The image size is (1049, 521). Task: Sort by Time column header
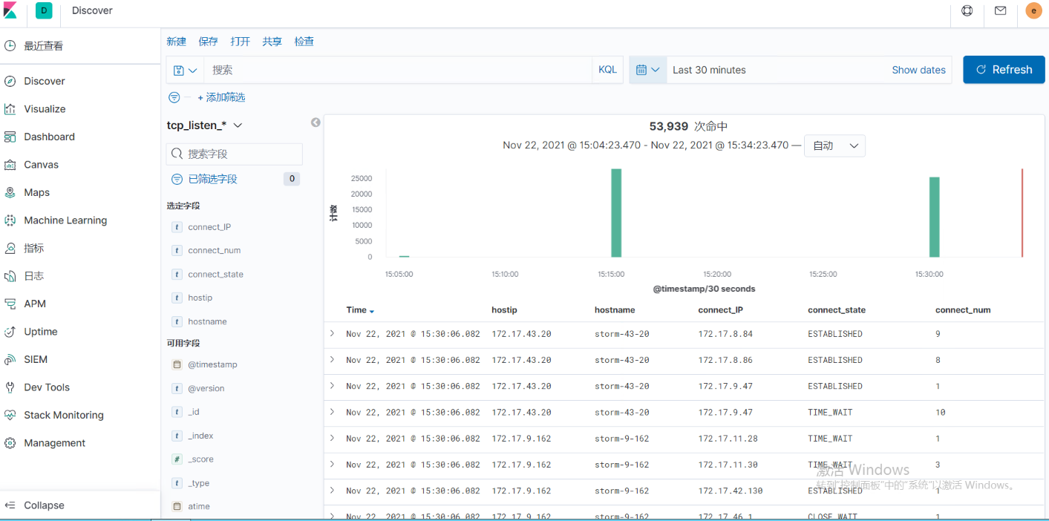click(360, 310)
